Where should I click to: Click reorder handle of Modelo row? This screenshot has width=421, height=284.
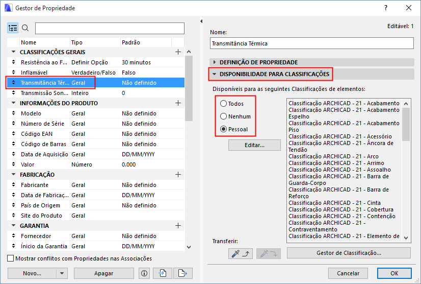click(13, 113)
